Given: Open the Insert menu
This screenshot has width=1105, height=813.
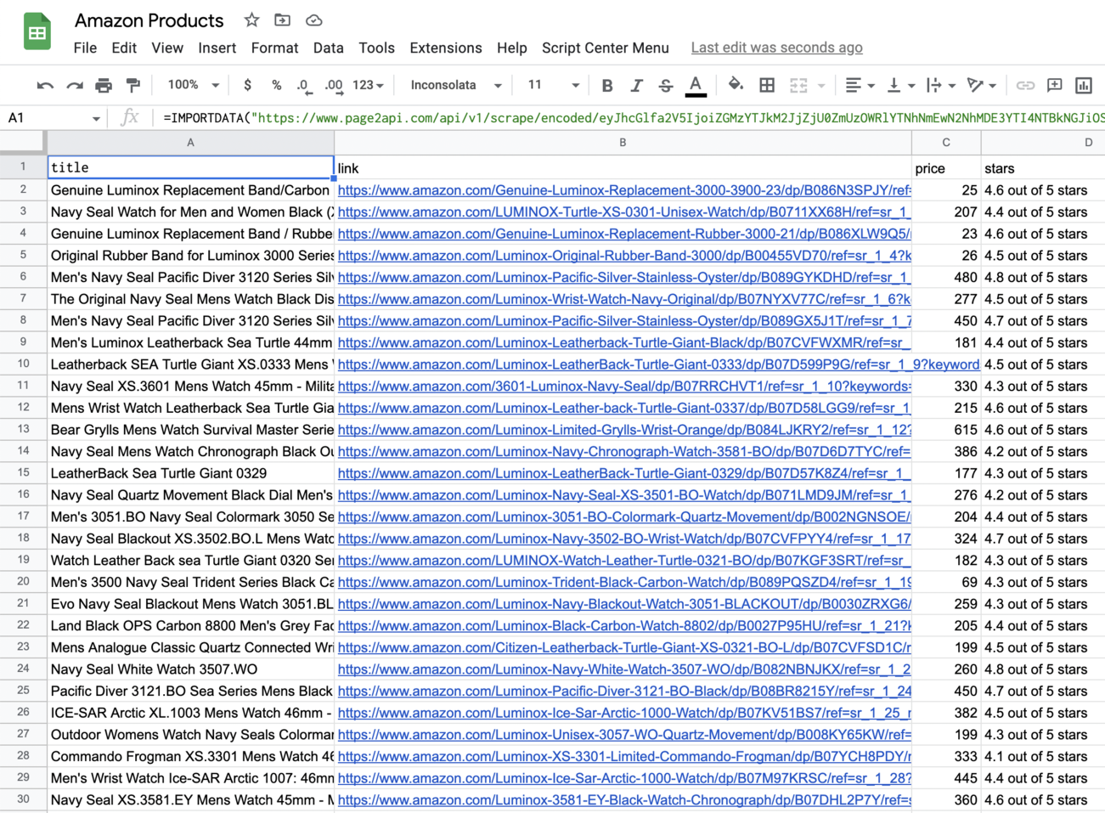Looking at the screenshot, I should pos(217,48).
